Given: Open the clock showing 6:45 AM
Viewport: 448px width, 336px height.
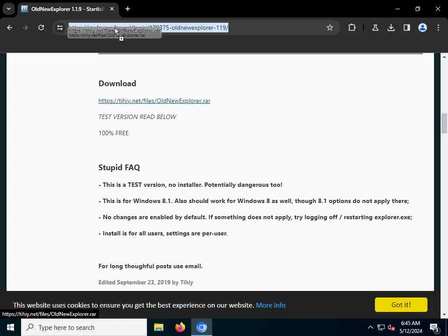Looking at the screenshot, I should pos(410,327).
